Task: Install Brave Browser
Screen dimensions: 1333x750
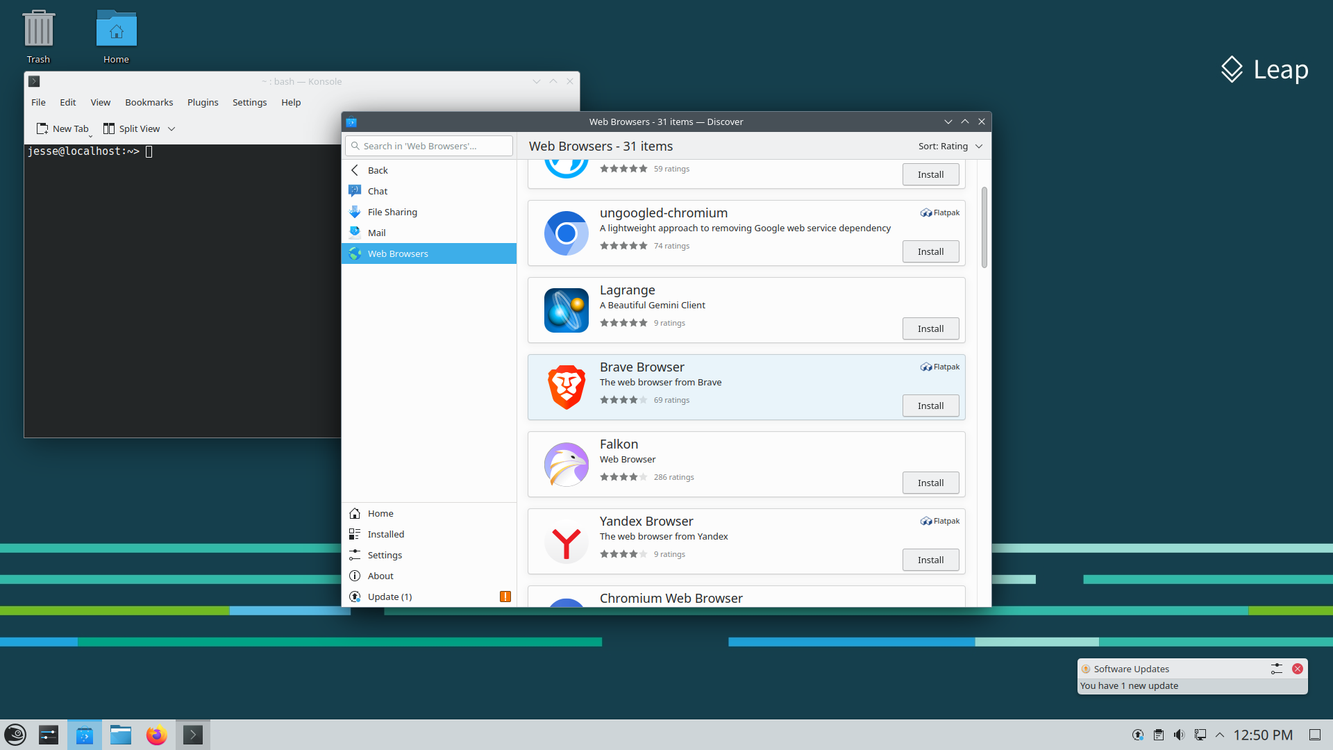Action: 931,406
